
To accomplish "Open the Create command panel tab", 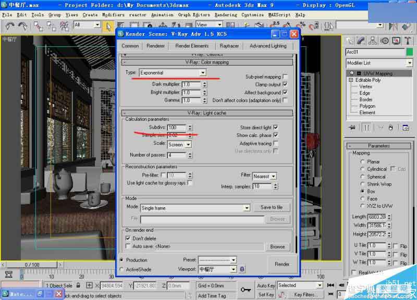I will (x=349, y=41).
